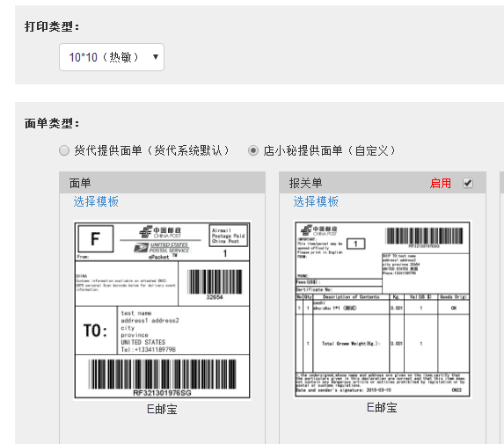This screenshot has width=504, height=444.
Task: Click the China Post logo on shipping label
Action: tap(160, 232)
